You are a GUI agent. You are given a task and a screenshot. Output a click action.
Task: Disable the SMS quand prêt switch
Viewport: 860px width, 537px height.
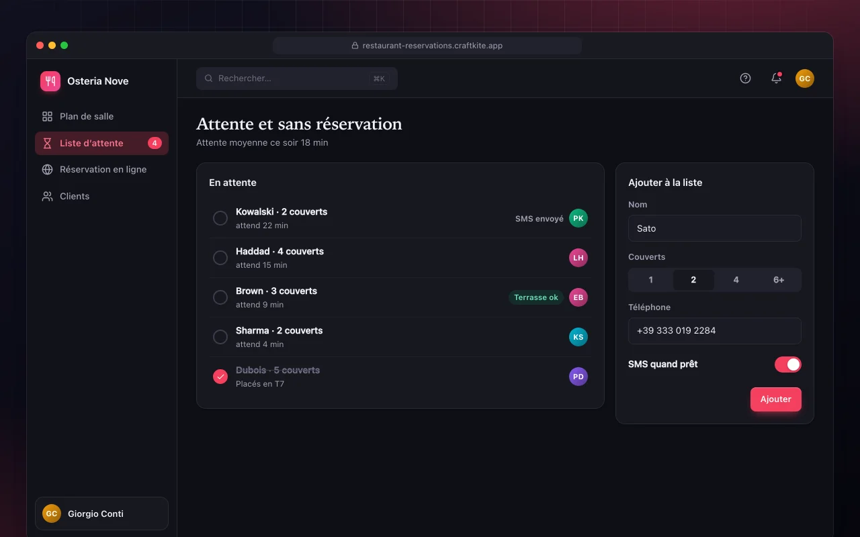point(788,364)
